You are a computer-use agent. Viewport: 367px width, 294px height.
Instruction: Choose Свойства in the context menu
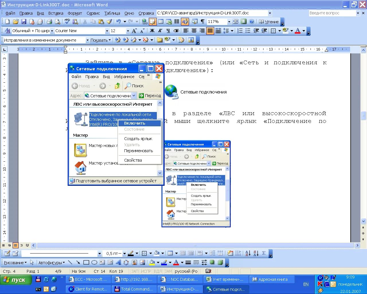[x=139, y=160]
